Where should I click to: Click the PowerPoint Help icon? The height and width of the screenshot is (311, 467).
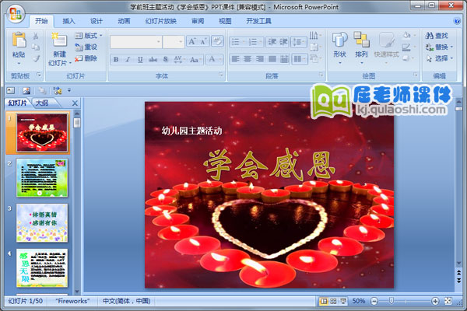click(457, 21)
